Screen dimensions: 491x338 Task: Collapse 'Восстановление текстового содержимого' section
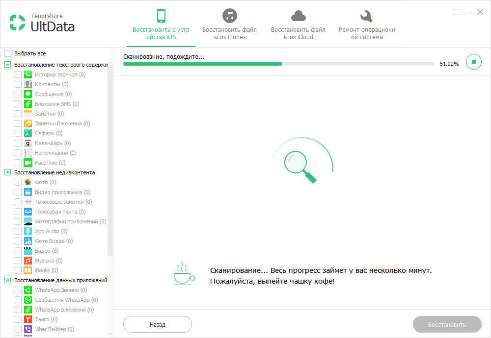[8, 65]
